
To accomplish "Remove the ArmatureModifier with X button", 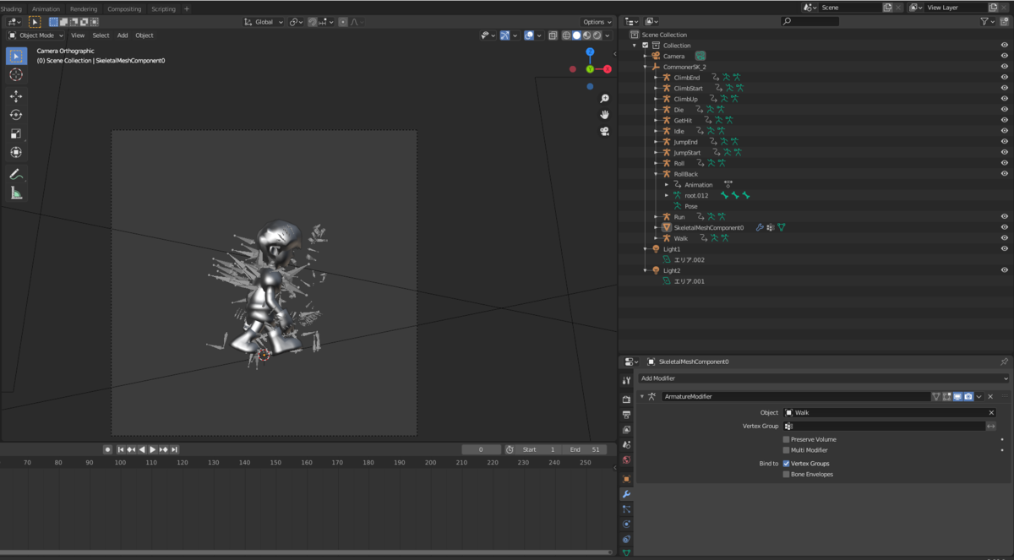I will coord(990,396).
